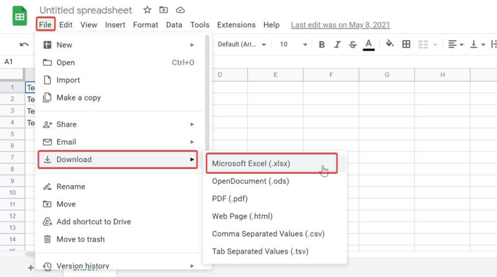Open the File menu
Screen dimensions: 497x277
45,25
